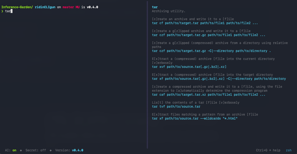The height and width of the screenshot is (154, 297).
Task: Click 'Lis[t] the contents of a tar' description
Action: pos(196,103)
